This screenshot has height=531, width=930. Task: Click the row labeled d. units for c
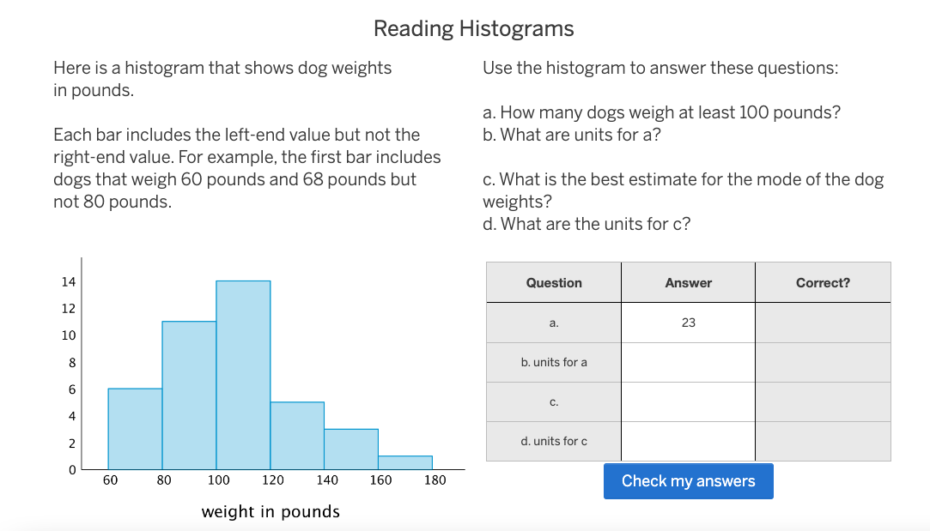(553, 441)
